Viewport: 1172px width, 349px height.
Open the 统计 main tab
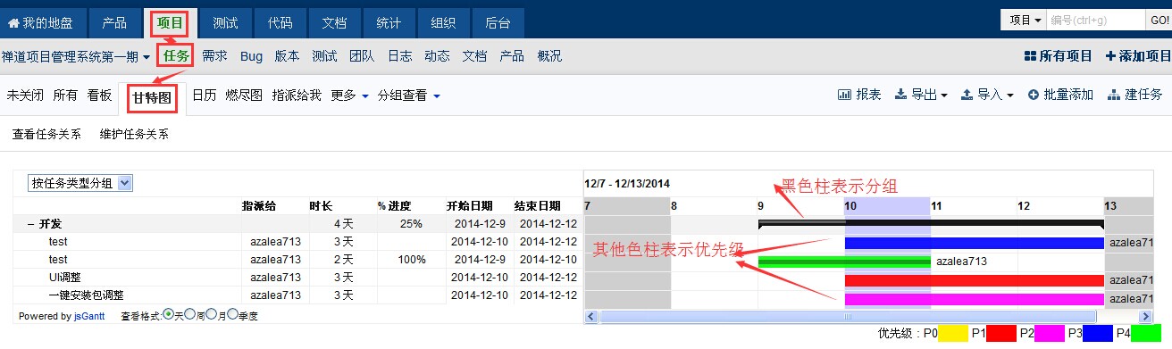pyautogui.click(x=389, y=22)
